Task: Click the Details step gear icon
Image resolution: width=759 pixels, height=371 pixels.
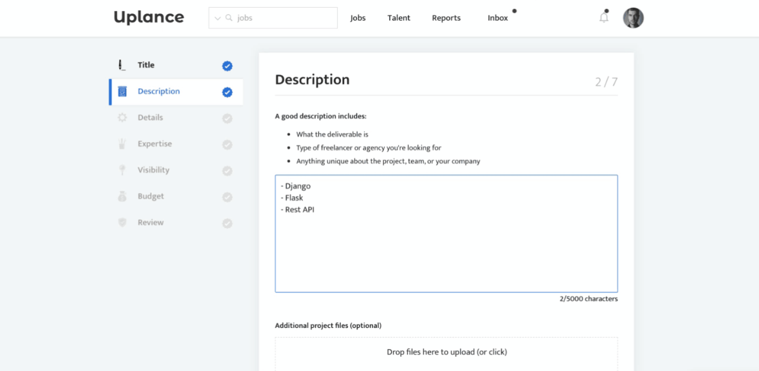Action: tap(122, 118)
